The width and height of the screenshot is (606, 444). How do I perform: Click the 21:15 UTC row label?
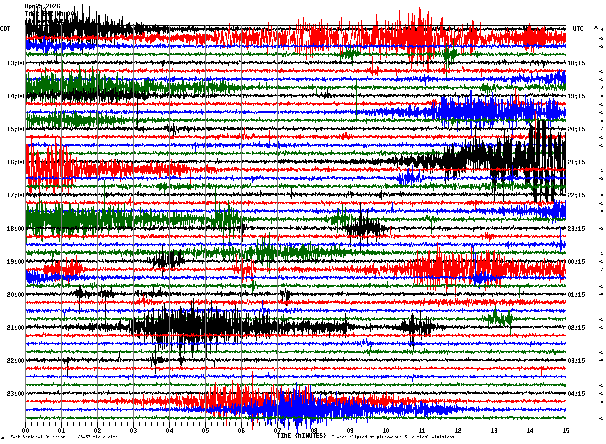[576, 162]
